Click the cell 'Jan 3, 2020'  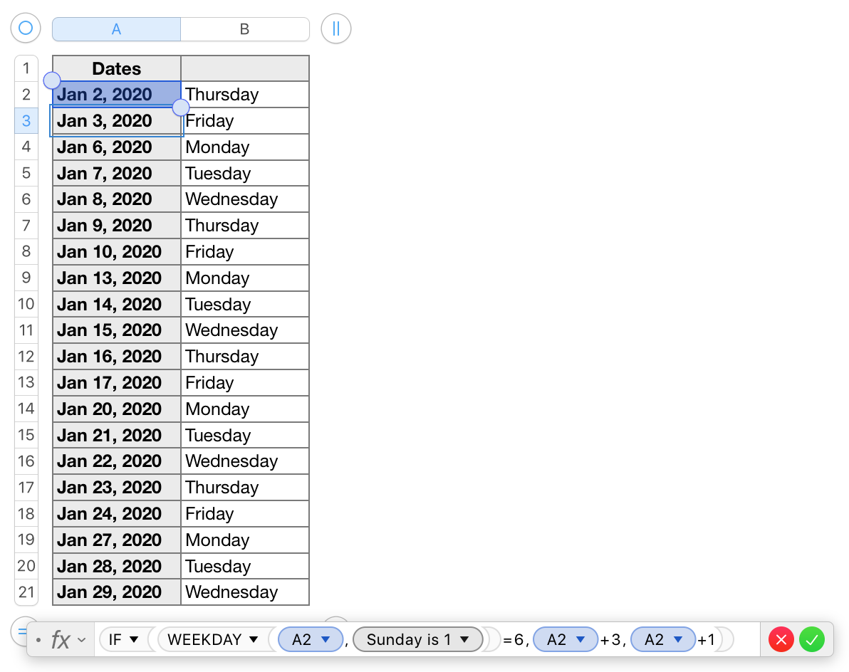pos(116,120)
